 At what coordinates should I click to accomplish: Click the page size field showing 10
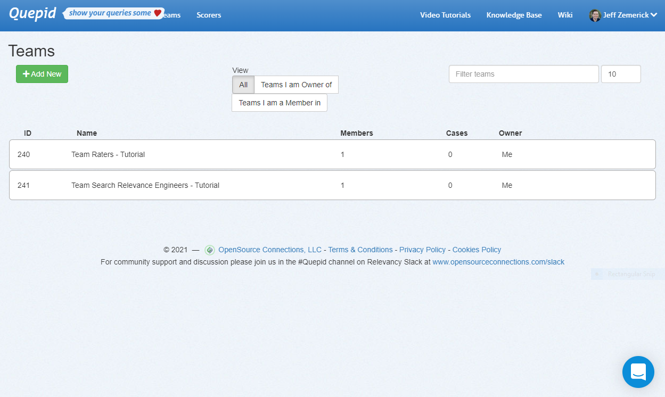tap(621, 74)
